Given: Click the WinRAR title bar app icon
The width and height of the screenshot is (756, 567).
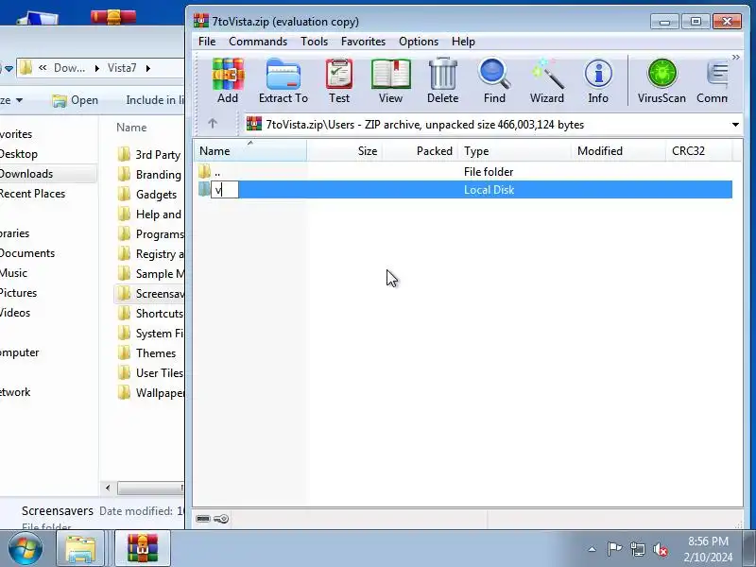Looking at the screenshot, I should point(200,21).
